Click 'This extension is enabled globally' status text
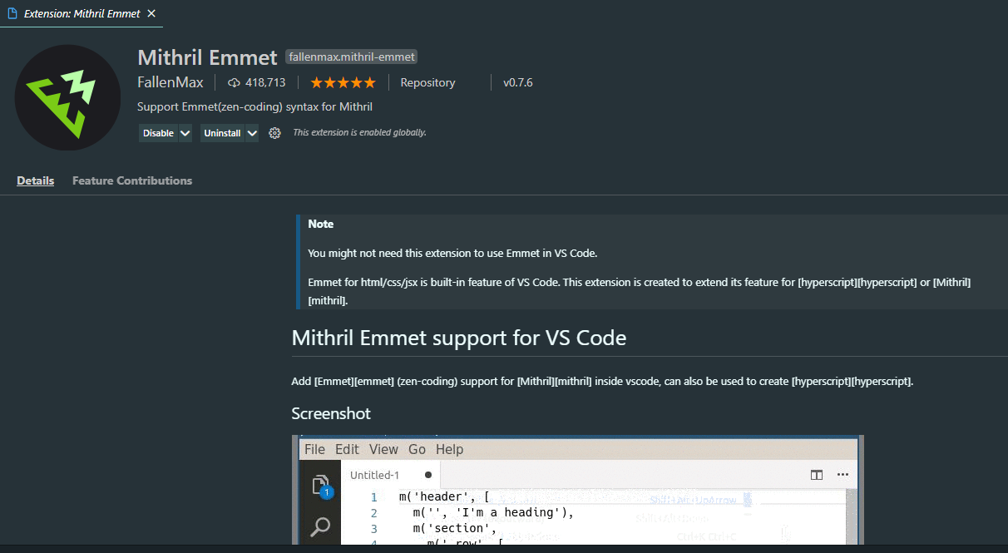Screen dimensions: 1008x553 pyautogui.click(x=359, y=133)
